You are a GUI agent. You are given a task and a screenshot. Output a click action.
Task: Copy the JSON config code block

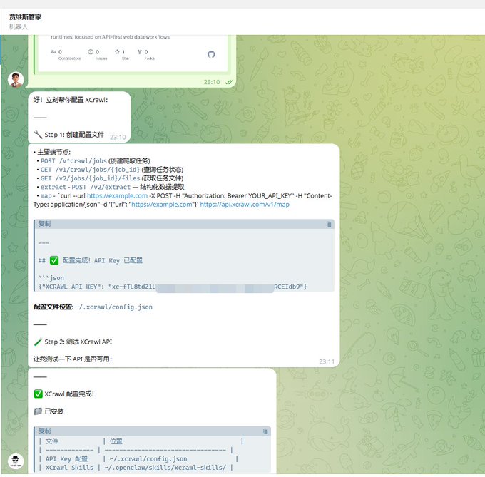[x=329, y=224]
